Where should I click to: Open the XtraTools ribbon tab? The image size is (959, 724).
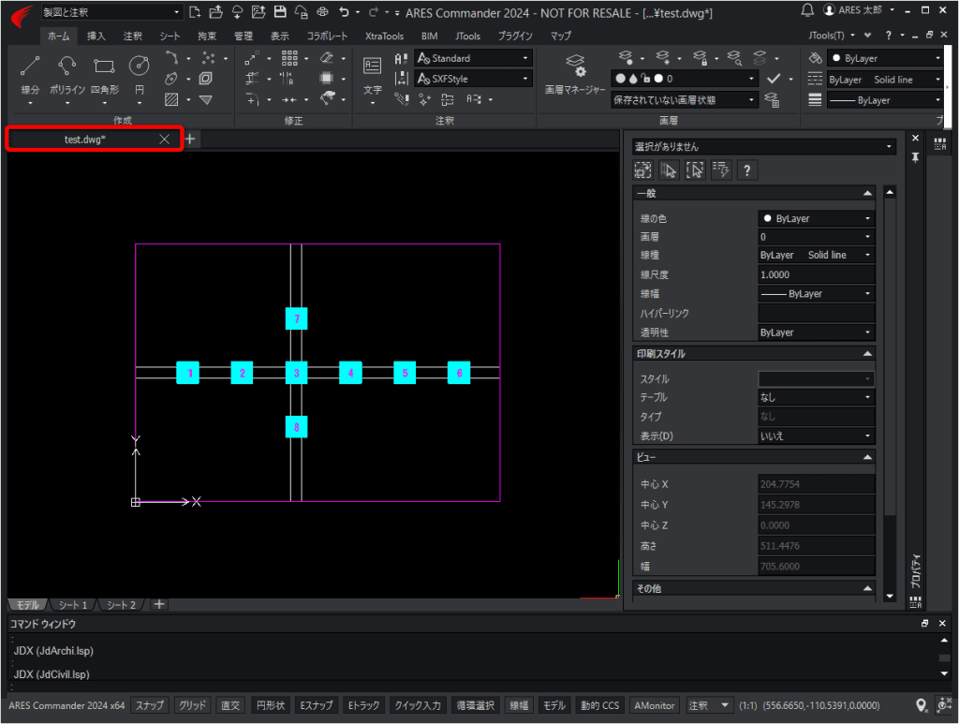tap(384, 37)
